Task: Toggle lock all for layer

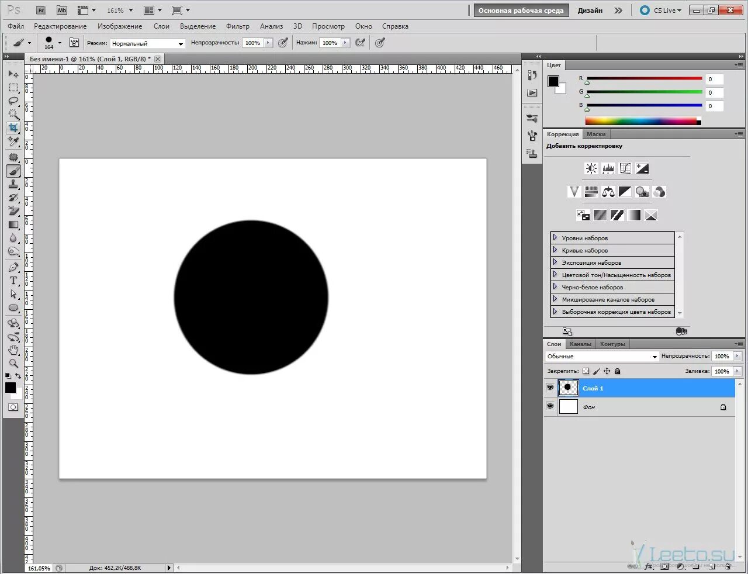Action: (618, 371)
